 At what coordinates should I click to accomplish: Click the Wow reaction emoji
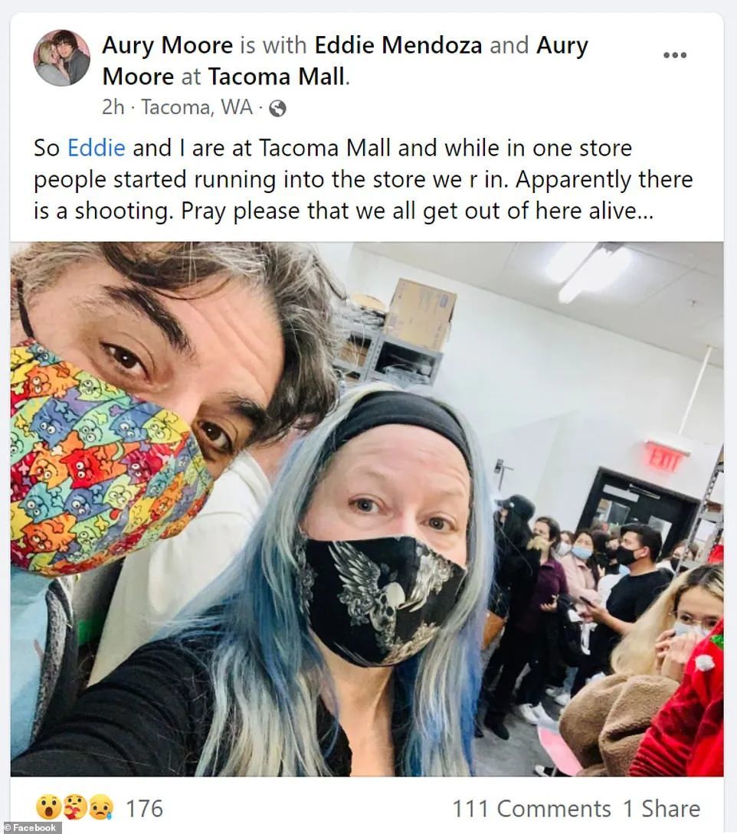click(47, 807)
